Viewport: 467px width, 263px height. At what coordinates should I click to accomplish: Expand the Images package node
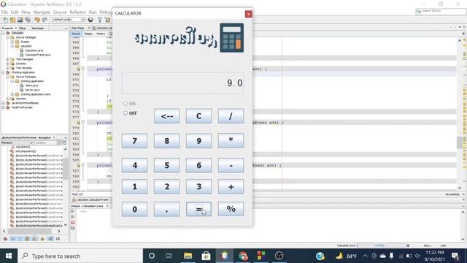point(12,42)
